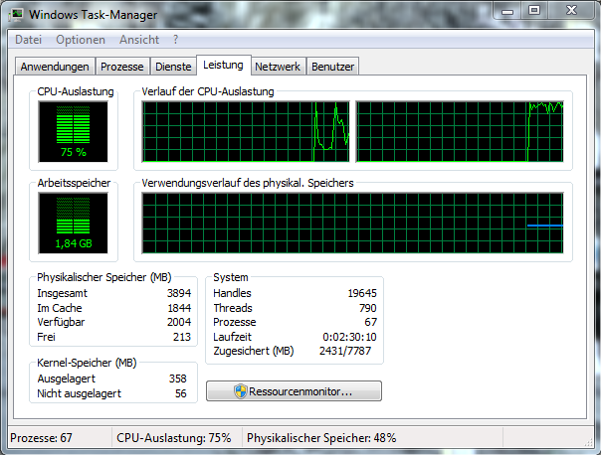Select the Leistung tab
Screen dimensions: 601x455
point(224,65)
